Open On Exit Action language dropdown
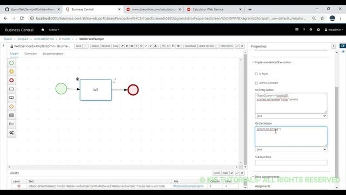 (291, 149)
